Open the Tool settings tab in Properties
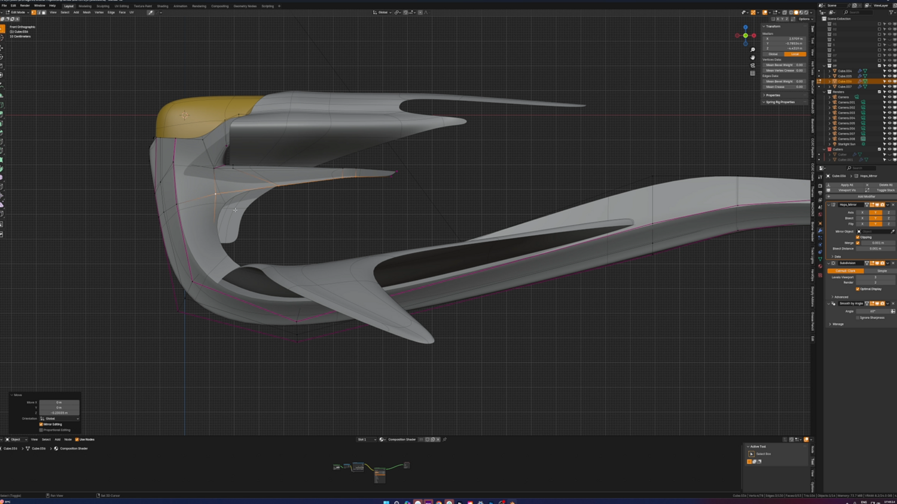Screen dimensions: 897x504 pyautogui.click(x=820, y=177)
